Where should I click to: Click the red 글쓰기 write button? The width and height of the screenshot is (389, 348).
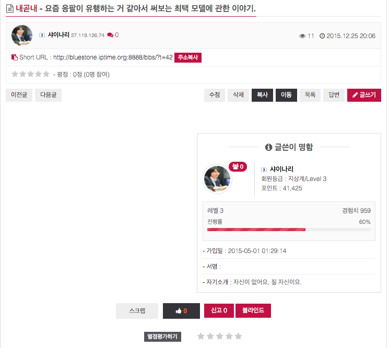pos(364,95)
